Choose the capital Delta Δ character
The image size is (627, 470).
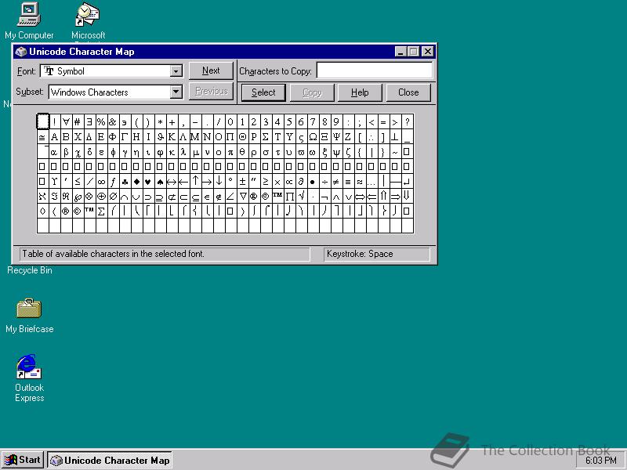[x=89, y=136]
